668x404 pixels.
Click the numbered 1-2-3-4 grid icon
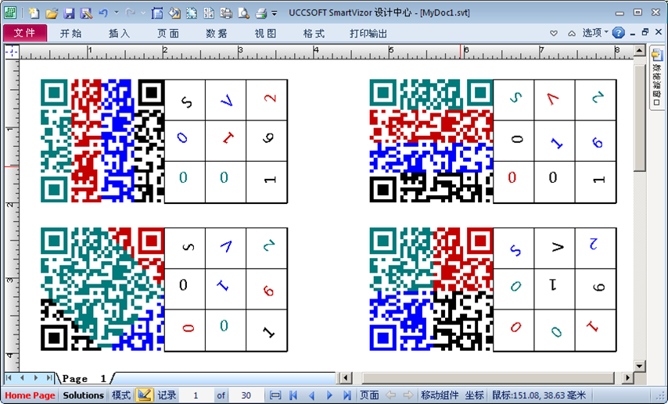pos(209,13)
